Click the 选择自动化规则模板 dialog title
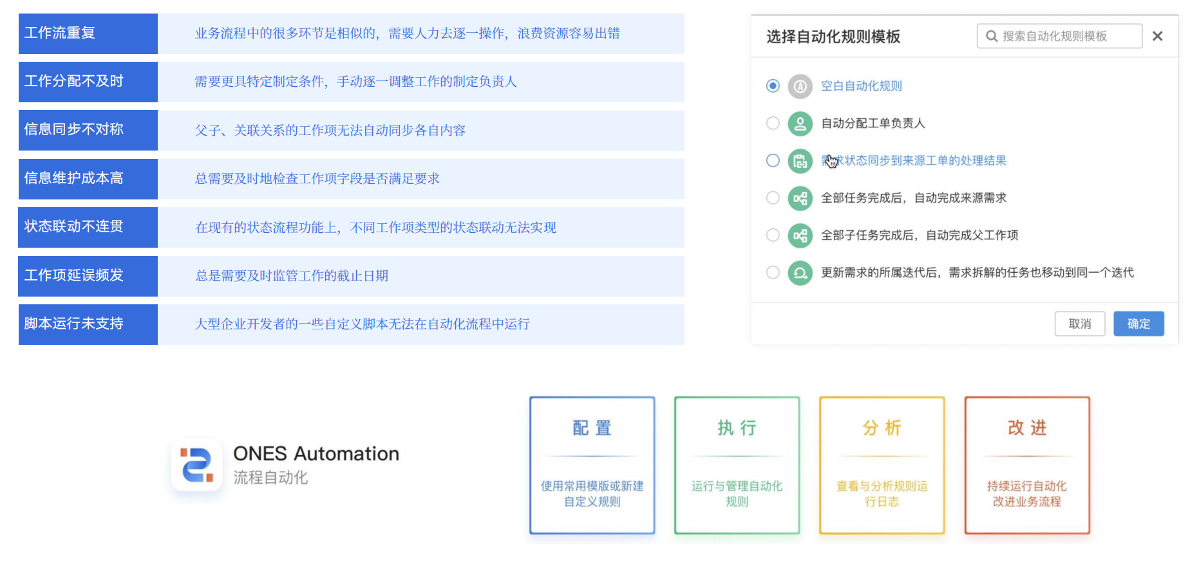Screen dimensions: 1199x561 833,37
